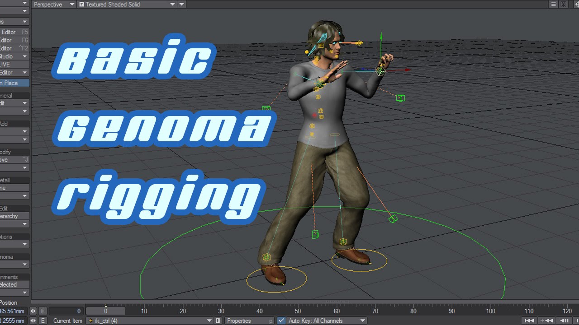Select the yellow hip ring control at the waist

coord(335,135)
